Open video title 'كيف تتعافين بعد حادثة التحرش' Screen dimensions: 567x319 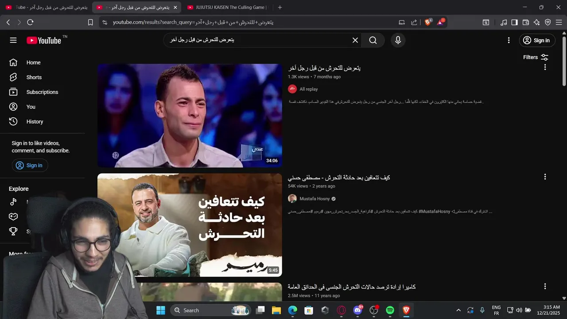pos(339,178)
